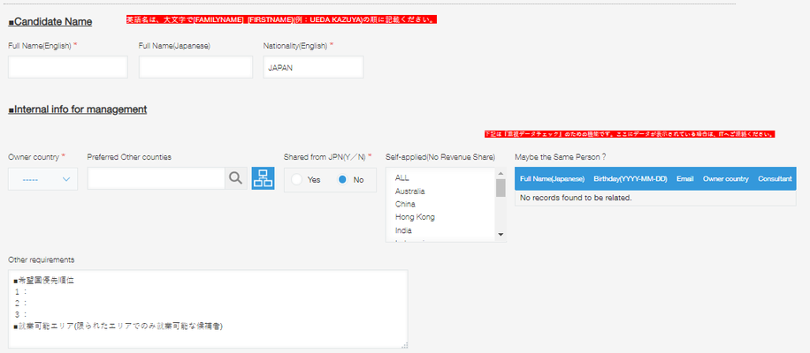Image resolution: width=810 pixels, height=353 pixels.
Task: Click the Email column header
Action: (685, 179)
